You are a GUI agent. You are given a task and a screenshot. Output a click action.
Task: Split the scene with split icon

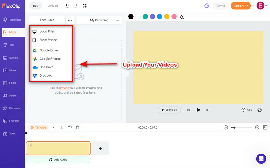point(61,127)
